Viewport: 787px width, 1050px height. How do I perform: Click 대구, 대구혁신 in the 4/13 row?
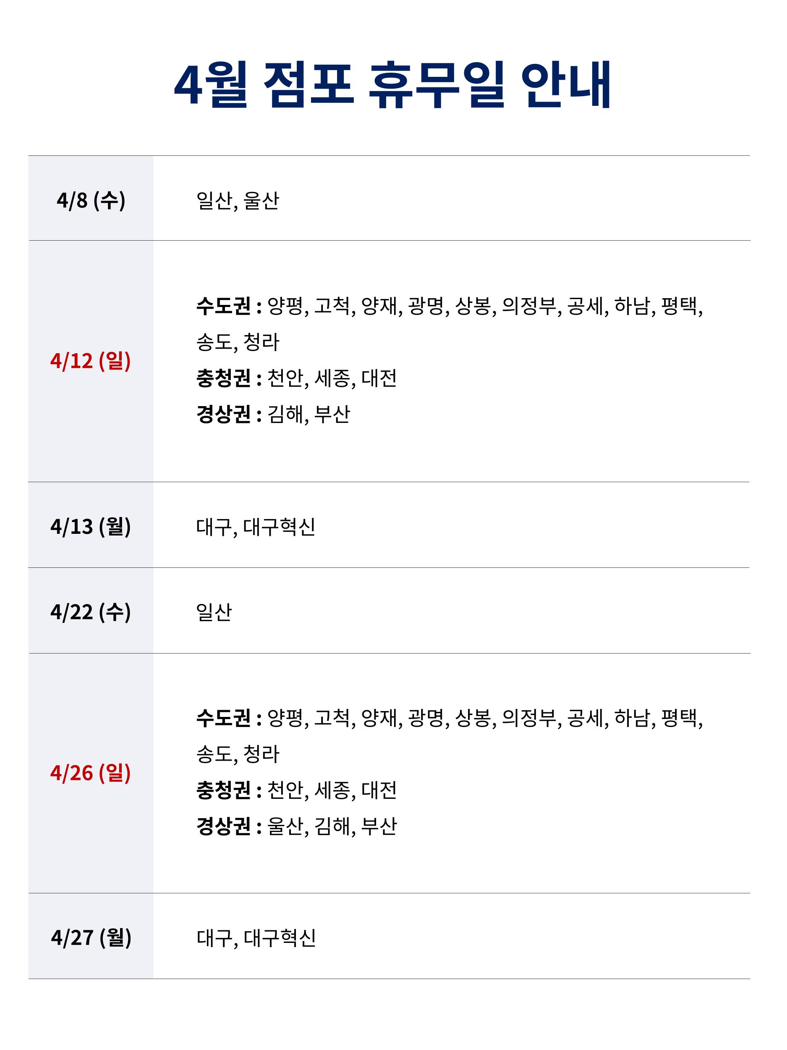pyautogui.click(x=256, y=527)
